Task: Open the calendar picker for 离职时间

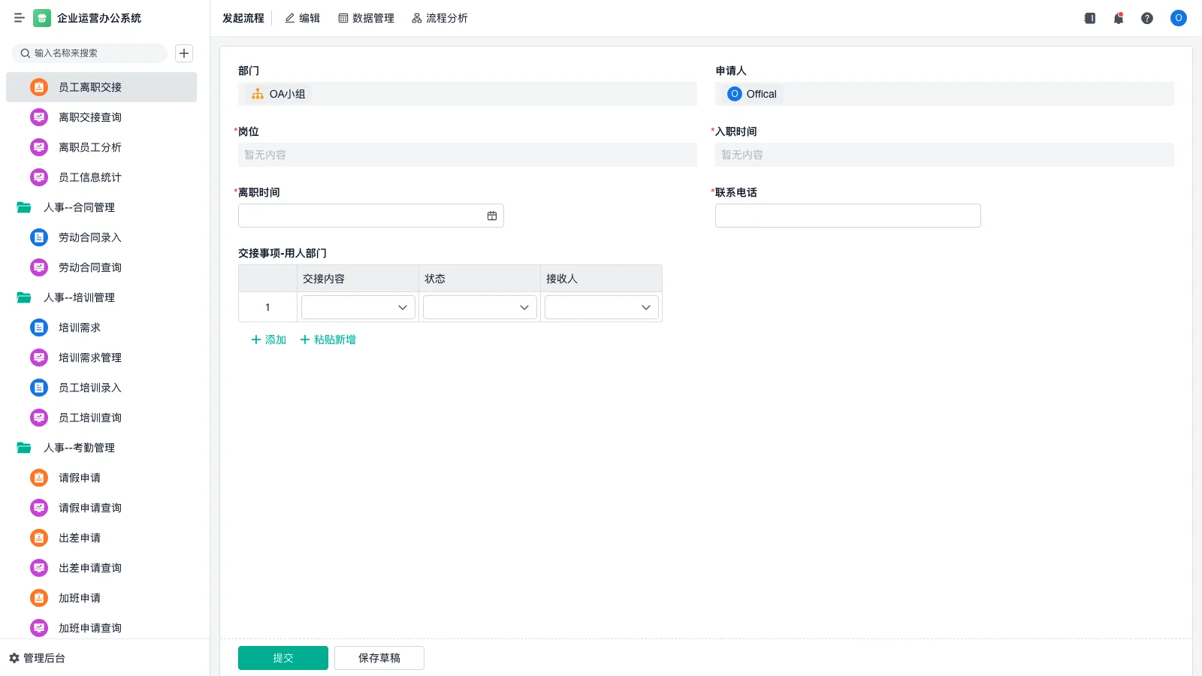Action: click(x=492, y=216)
